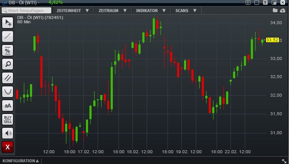Select the curve arc drawing tool

(x=7, y=91)
